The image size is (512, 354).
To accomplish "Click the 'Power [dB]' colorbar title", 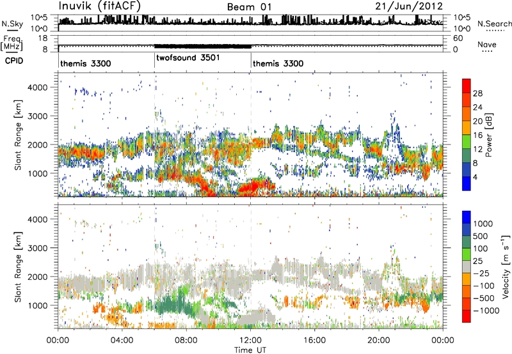I will point(488,135).
